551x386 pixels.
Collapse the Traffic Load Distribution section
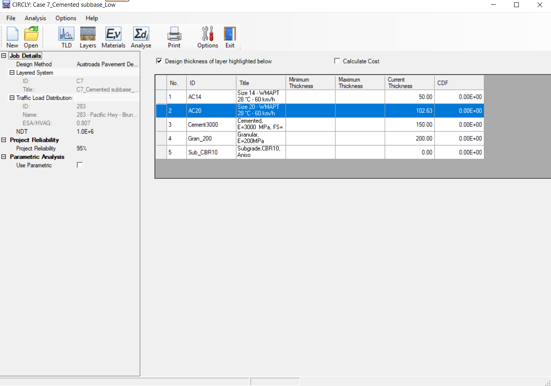click(12, 98)
